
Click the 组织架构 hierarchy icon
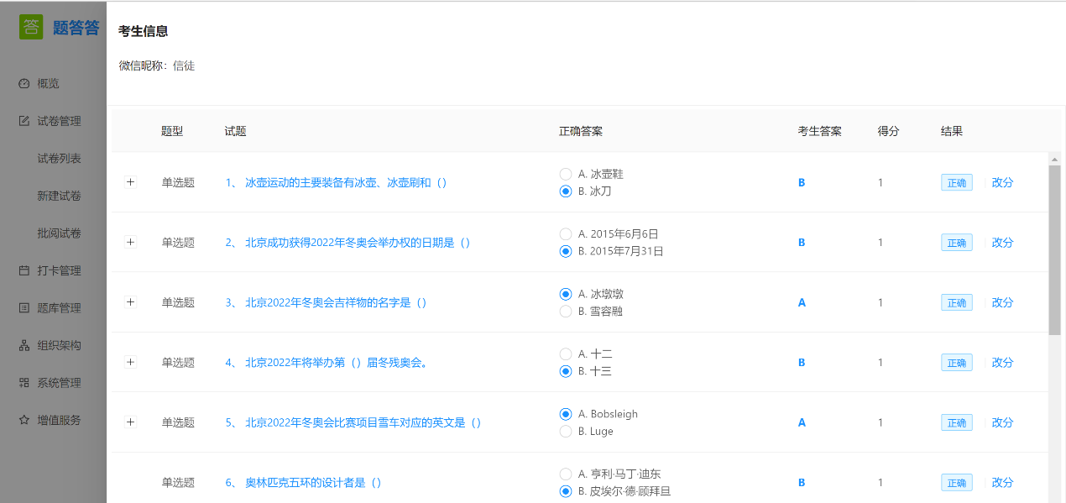pos(24,345)
